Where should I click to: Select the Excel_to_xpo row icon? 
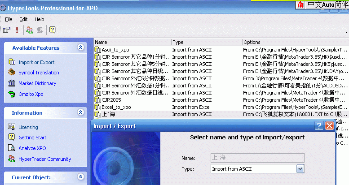pos(98,107)
